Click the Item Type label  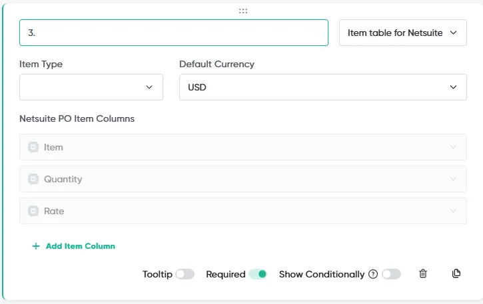41,65
